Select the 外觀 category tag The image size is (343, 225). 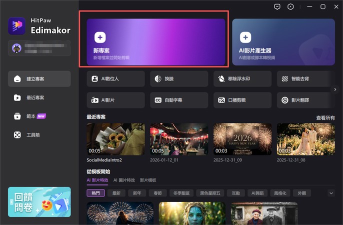tap(302, 193)
